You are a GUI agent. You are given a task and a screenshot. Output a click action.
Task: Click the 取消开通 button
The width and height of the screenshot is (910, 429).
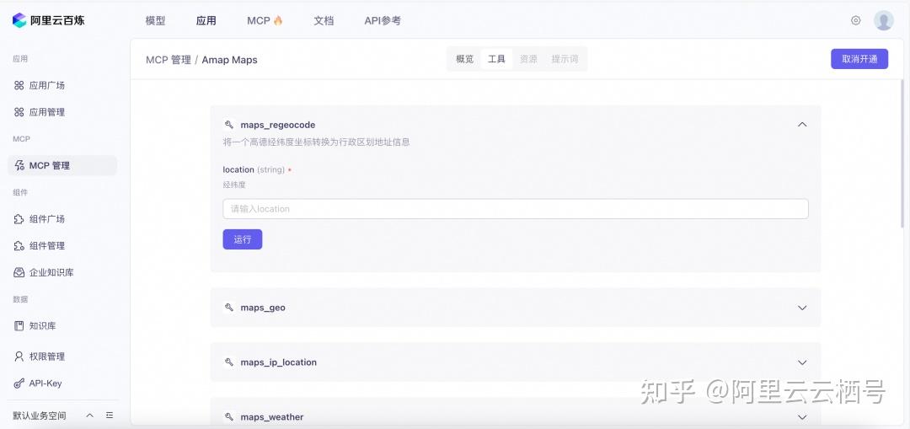coord(859,59)
